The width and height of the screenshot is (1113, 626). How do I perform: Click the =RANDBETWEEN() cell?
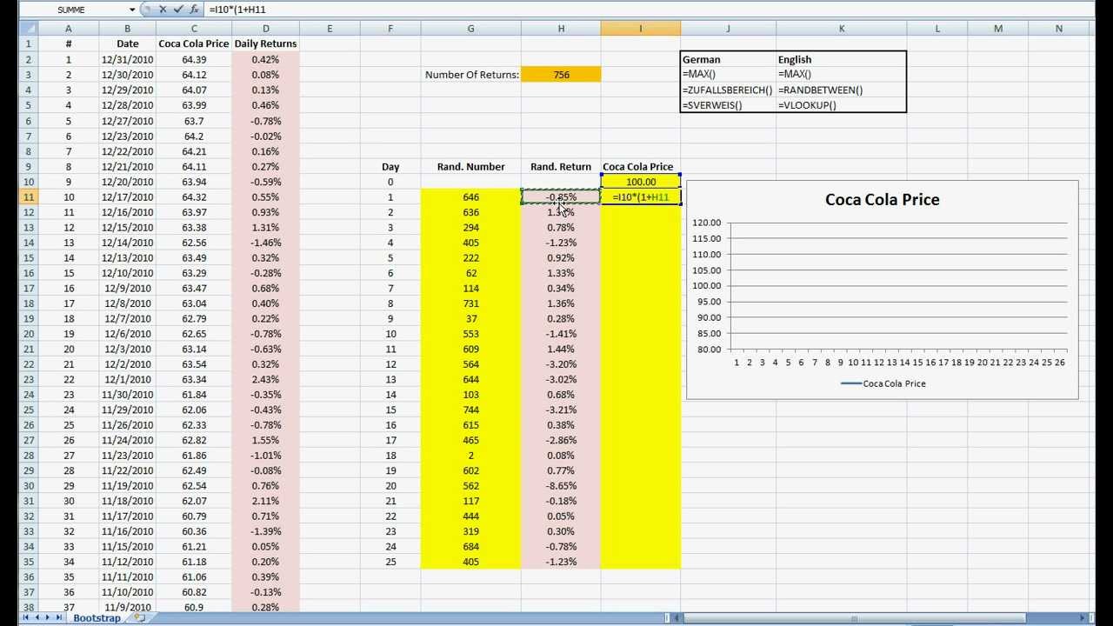click(842, 90)
